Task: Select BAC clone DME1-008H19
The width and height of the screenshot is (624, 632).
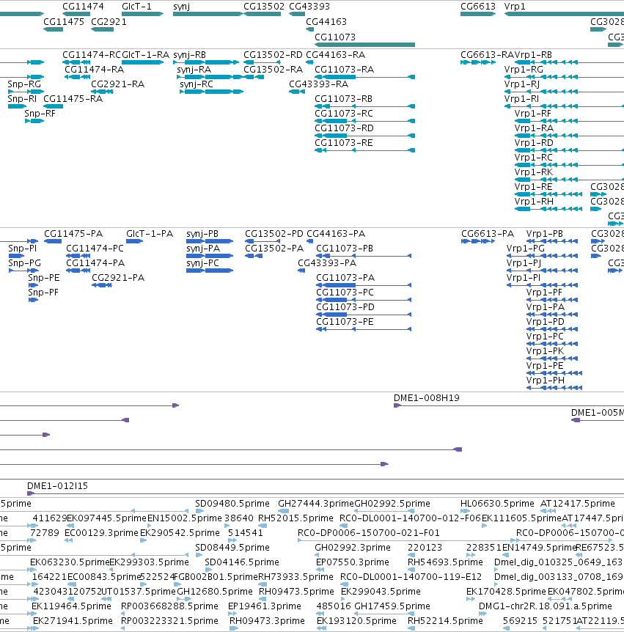Action: click(509, 405)
